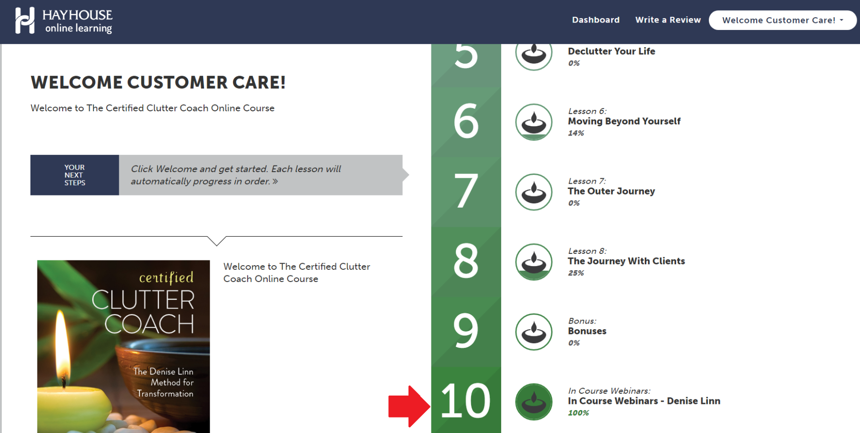Open the Welcome Customer Care dropdown menu

[782, 20]
